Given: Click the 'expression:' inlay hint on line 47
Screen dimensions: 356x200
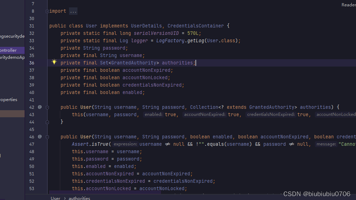Looking at the screenshot, I should pos(126,144).
